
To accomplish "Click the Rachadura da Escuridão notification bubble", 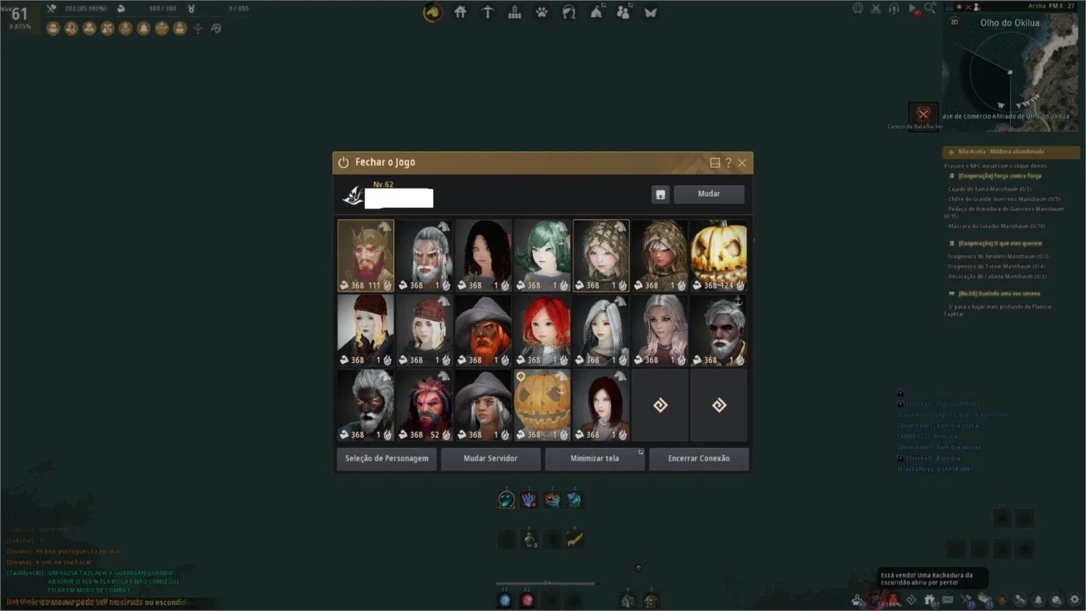I will pos(932,578).
